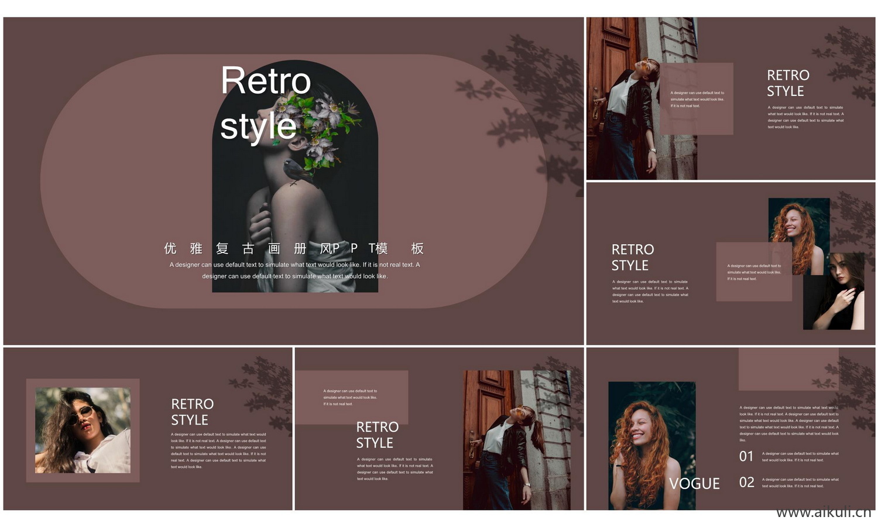Click the RETRO STYLE heading in bottom-left slide
Image resolution: width=878 pixels, height=527 pixels.
[192, 412]
